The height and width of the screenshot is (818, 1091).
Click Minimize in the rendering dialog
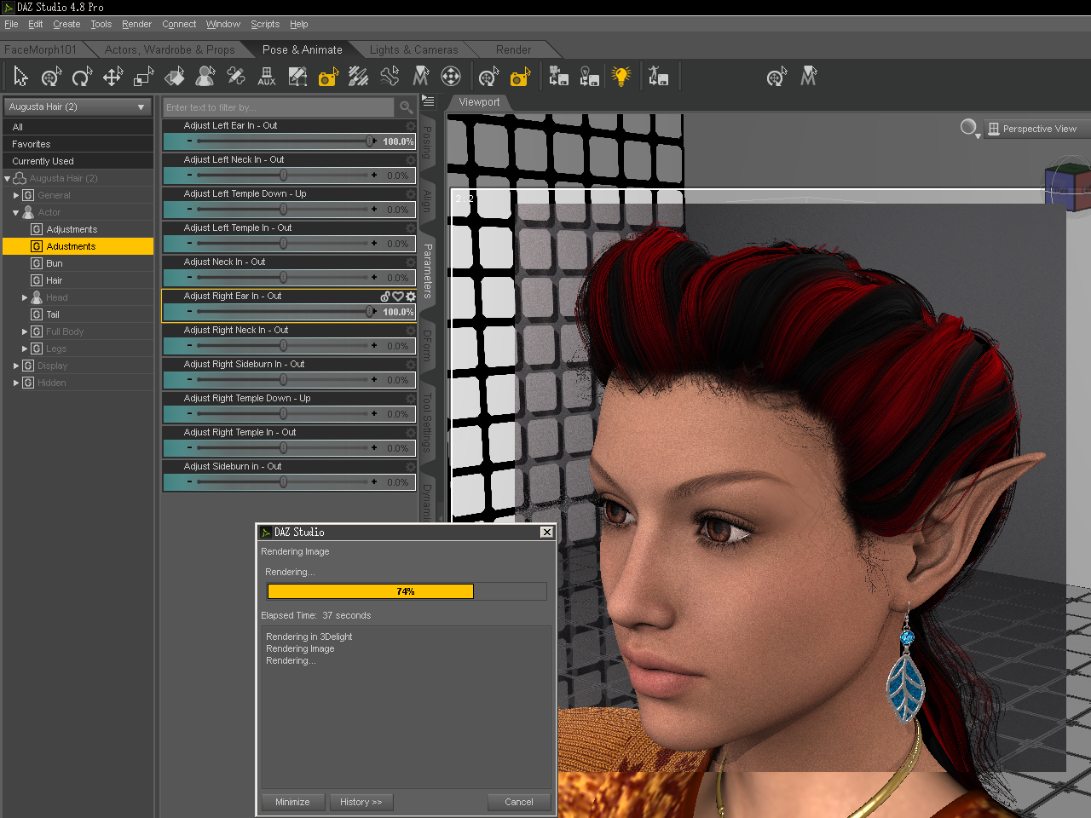[292, 802]
